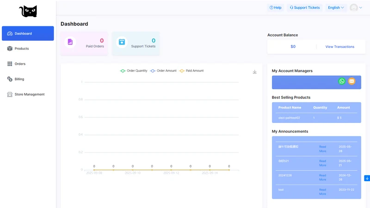Image resolution: width=370 pixels, height=208 pixels.
Task: Open the Dashboard sidebar item
Action: (28, 33)
